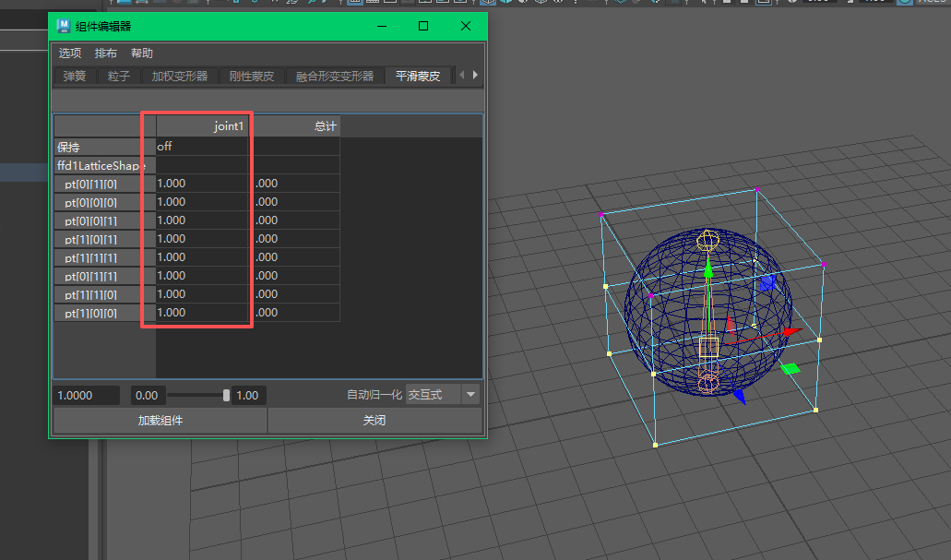951x560 pixels.
Task: Click the 1.0000 weight value field
Action: click(86, 396)
